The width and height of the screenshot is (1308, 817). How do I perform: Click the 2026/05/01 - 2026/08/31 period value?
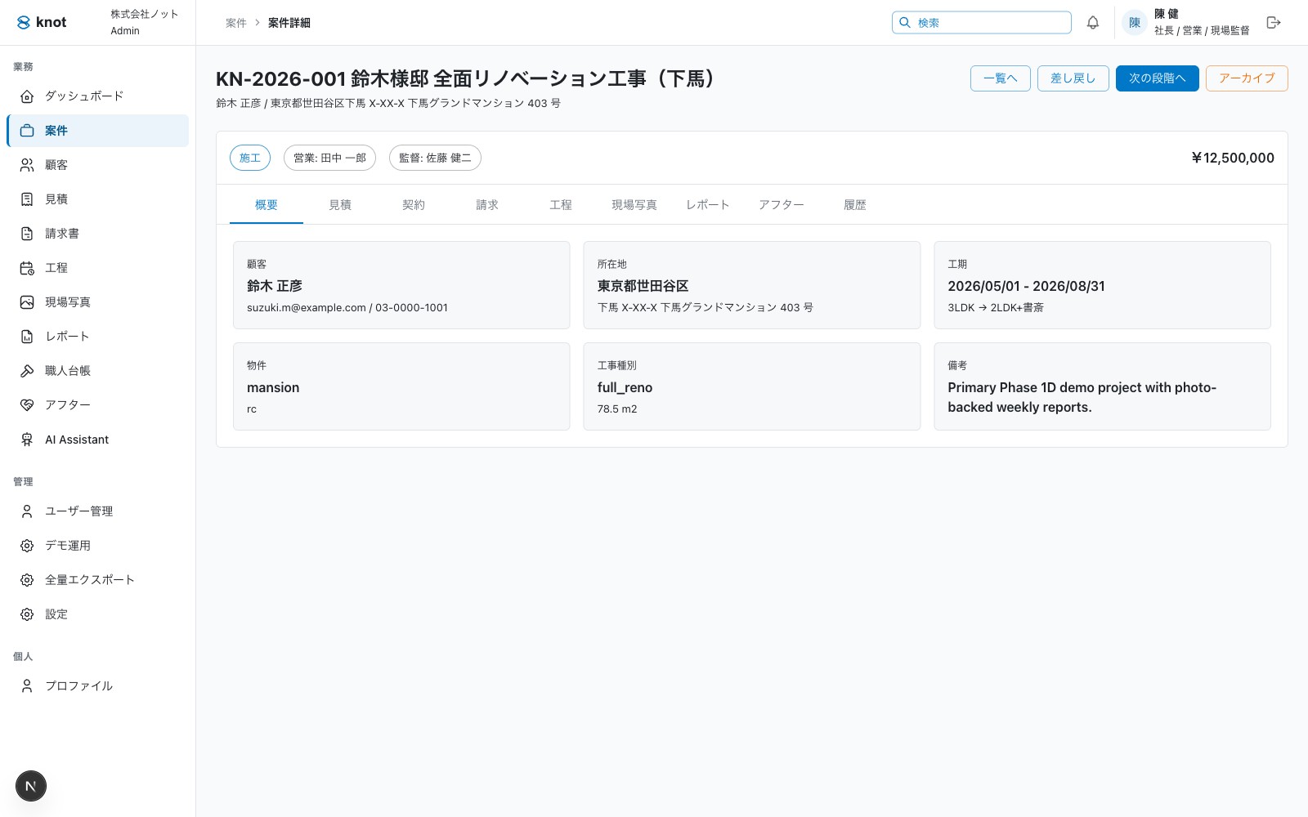(x=1026, y=286)
